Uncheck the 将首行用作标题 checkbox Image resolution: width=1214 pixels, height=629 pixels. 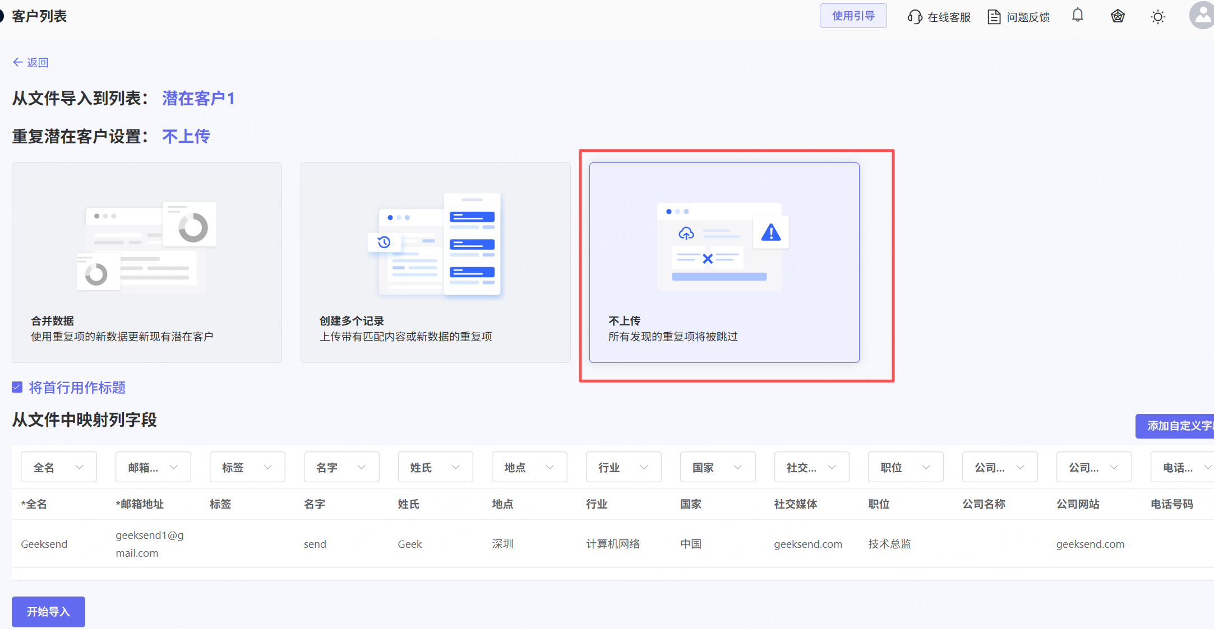click(17, 387)
